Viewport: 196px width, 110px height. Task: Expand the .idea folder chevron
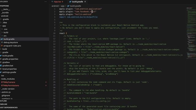[x=1, y=23]
